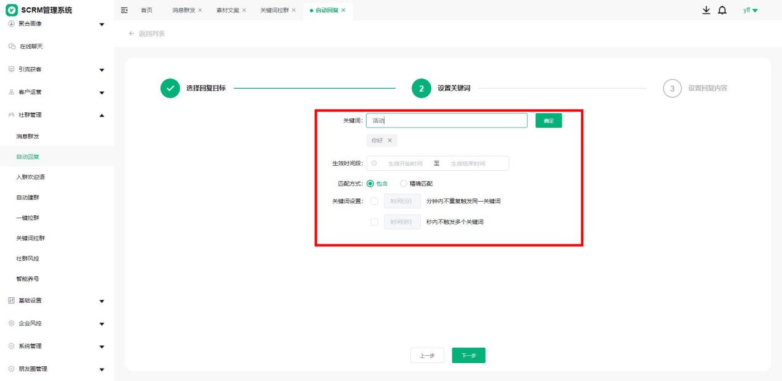Enable the 秒内不触发多个关键词 checkbox

coord(374,222)
